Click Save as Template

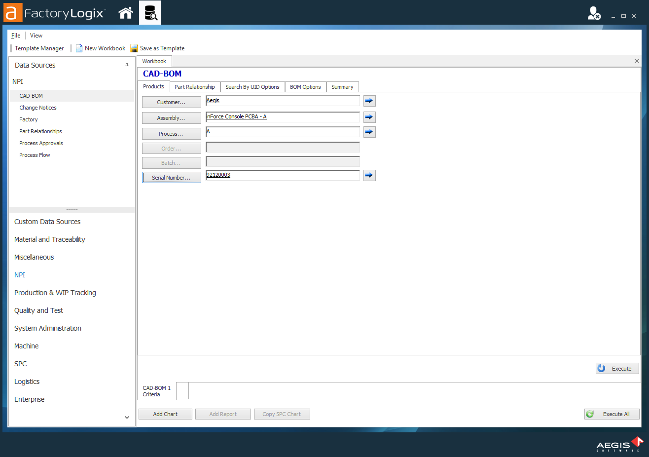(157, 48)
